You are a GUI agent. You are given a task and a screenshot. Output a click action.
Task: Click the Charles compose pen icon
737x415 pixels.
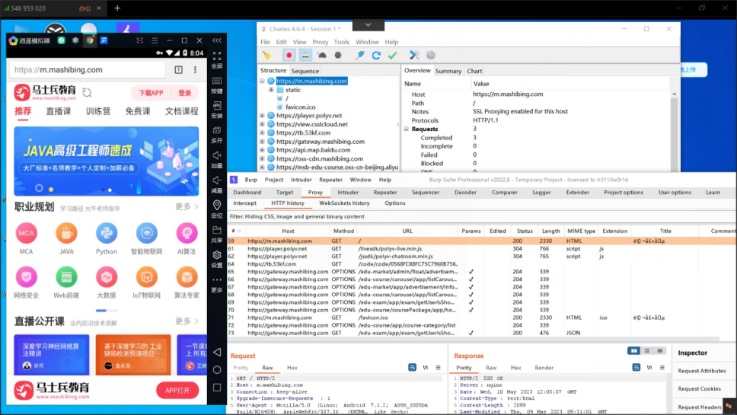pyautogui.click(x=359, y=56)
